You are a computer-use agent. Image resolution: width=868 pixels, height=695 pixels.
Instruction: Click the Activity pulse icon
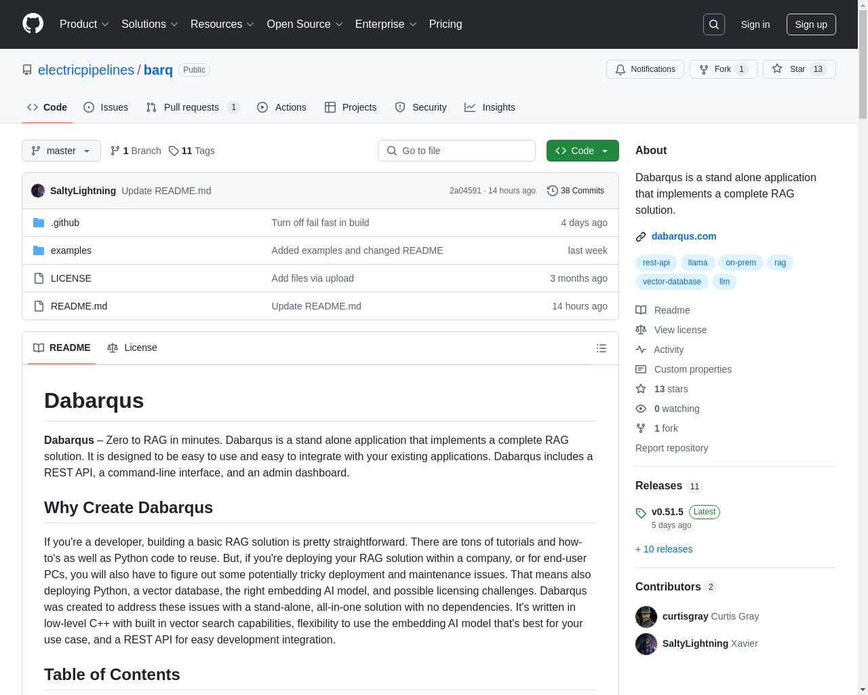[641, 350]
